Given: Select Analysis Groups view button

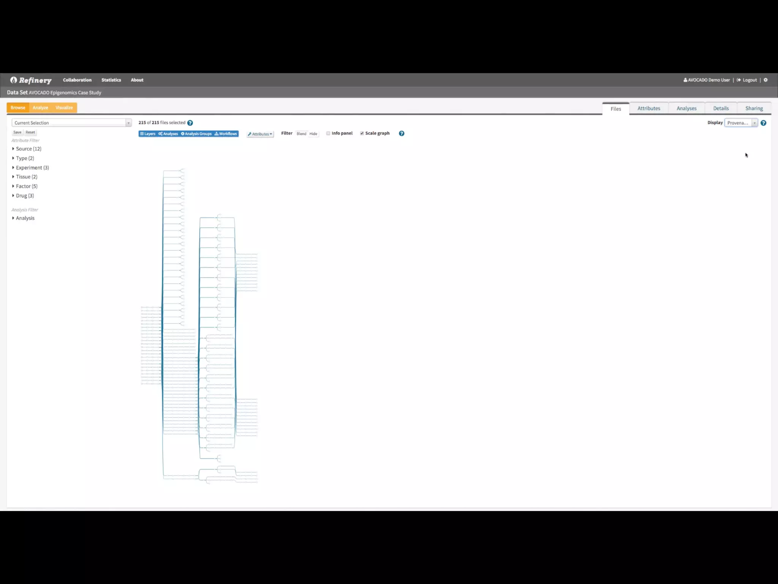Looking at the screenshot, I should [196, 134].
